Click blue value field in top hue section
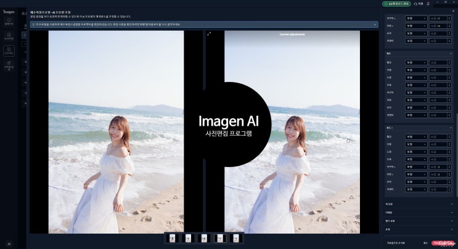This screenshot has width=458, height=249. coord(438,26)
